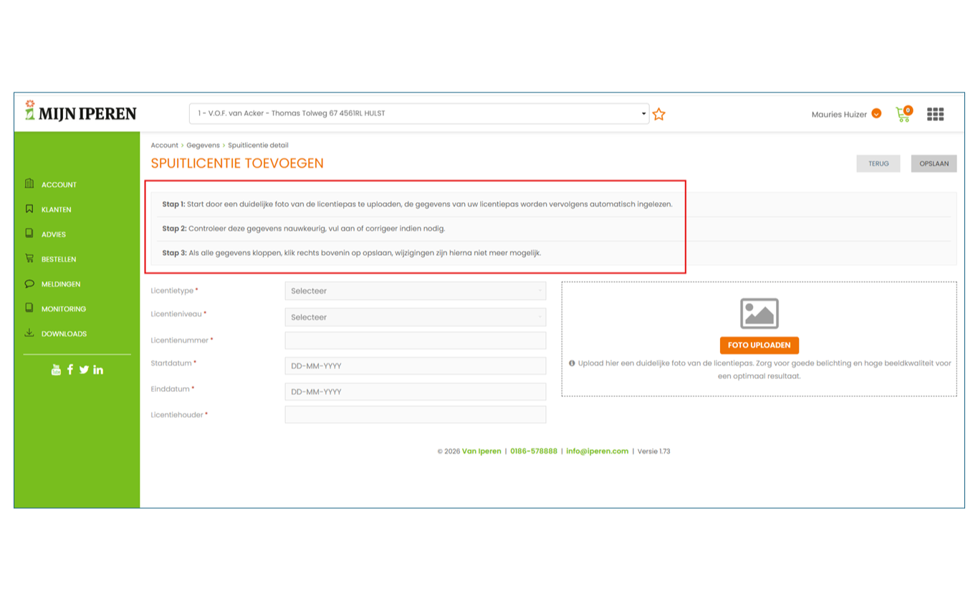Open the LinkedIn social icon

(x=98, y=370)
